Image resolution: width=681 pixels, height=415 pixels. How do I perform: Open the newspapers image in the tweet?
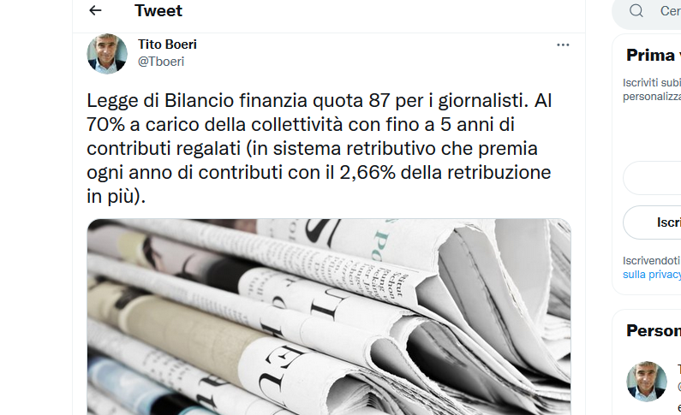tap(329, 317)
